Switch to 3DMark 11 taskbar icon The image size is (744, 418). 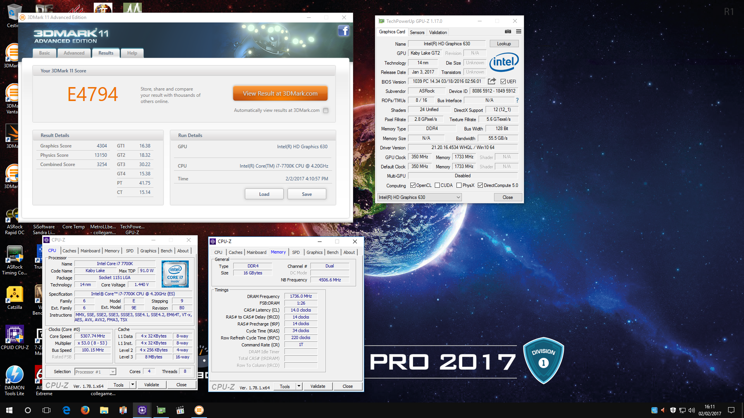[199, 410]
